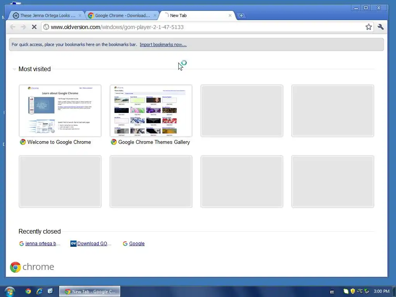Click the Import bookmarks now link

tap(163, 44)
